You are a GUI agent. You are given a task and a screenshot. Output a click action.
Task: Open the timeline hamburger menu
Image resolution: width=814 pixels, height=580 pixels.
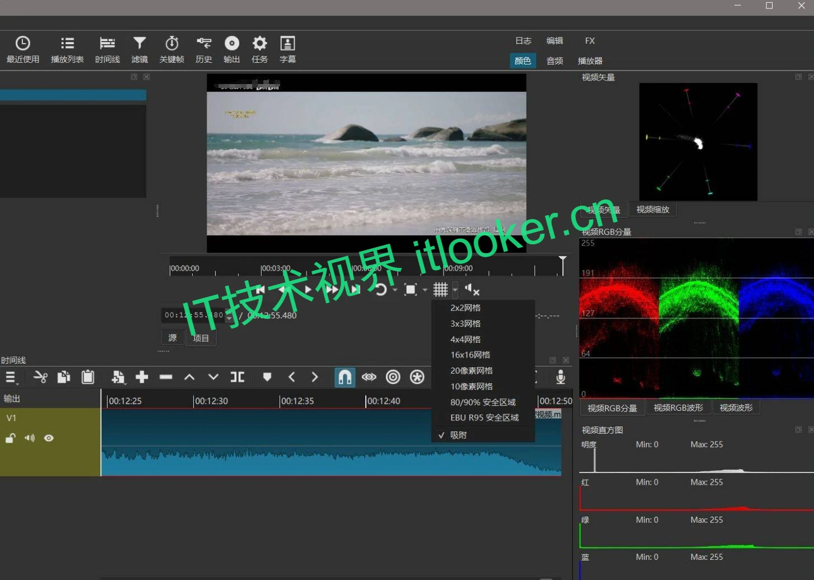(10, 377)
